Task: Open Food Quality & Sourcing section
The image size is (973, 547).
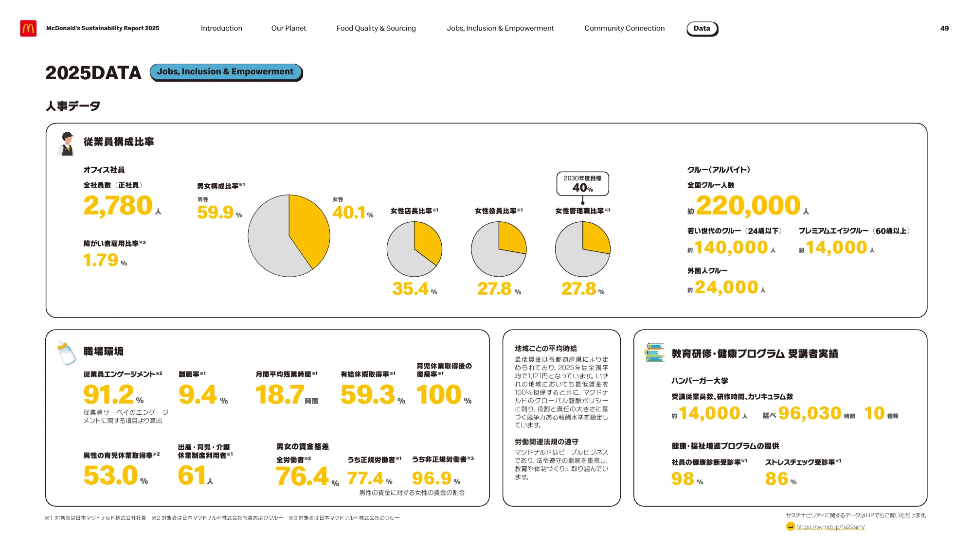Action: 376,28
